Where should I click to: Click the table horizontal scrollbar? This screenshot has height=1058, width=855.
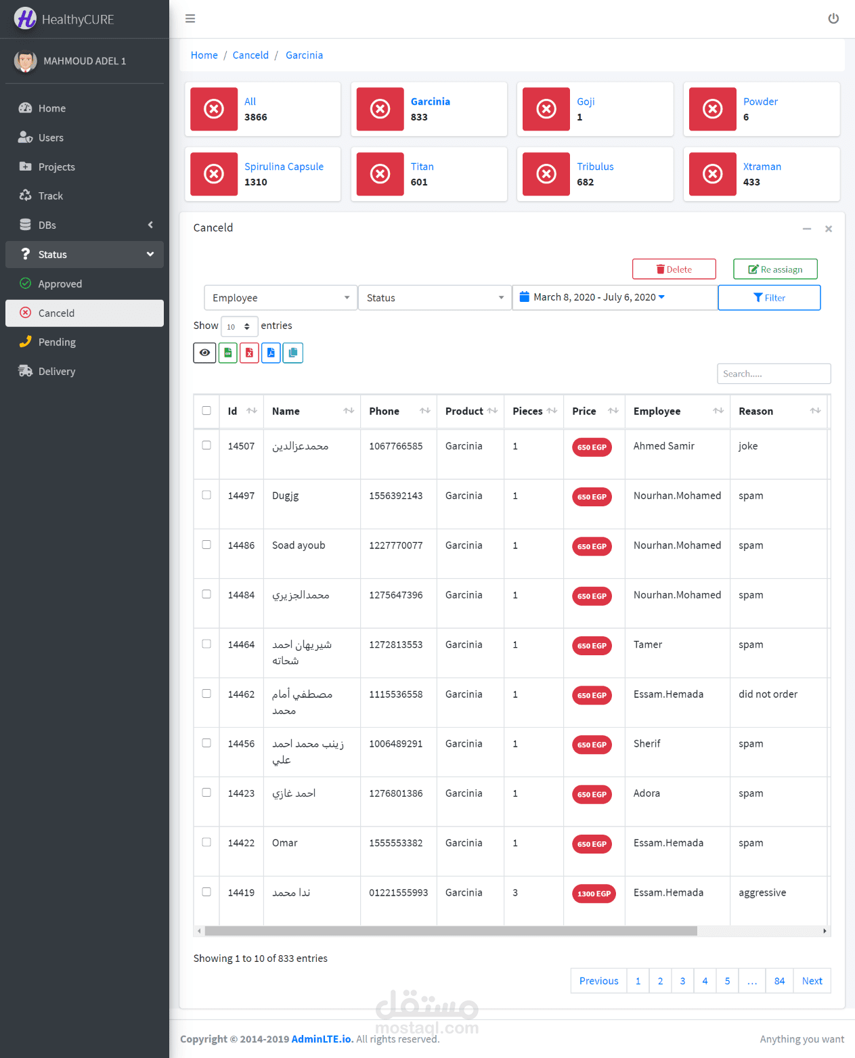451,931
